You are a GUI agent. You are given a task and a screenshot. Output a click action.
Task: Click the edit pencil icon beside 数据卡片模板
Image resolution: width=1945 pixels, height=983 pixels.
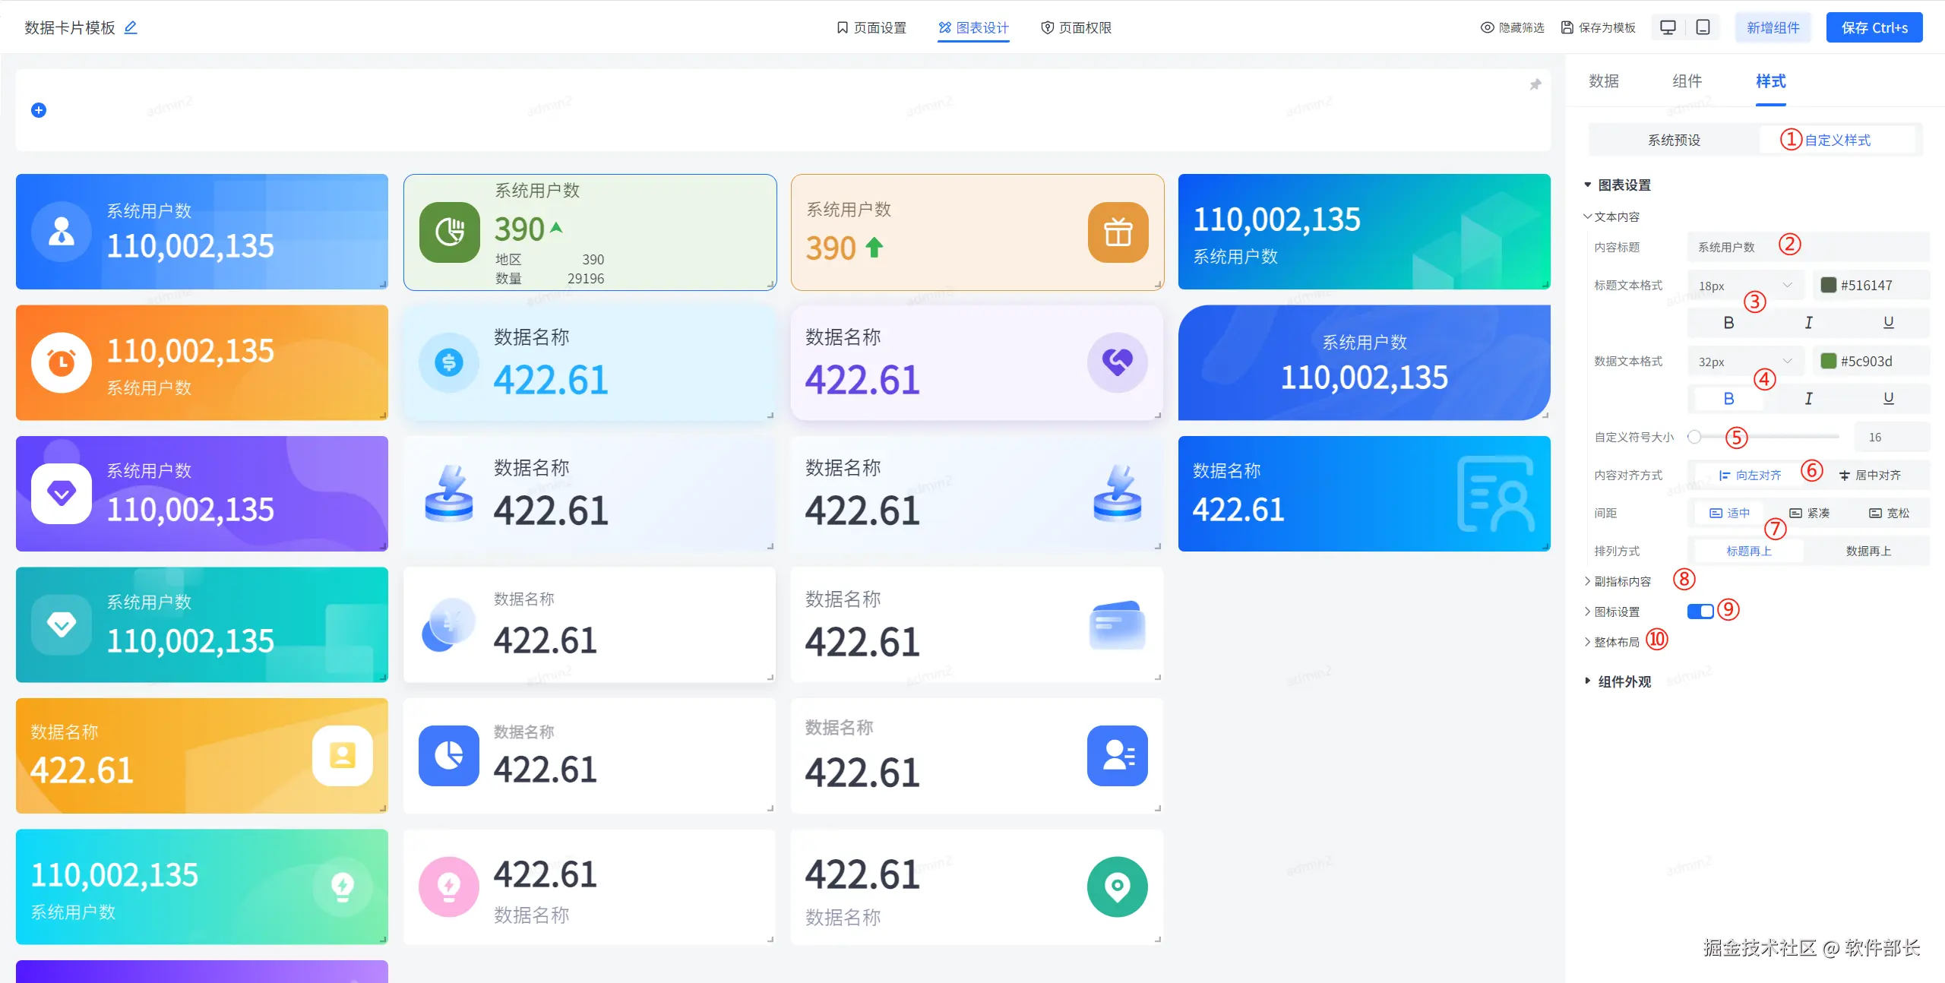[131, 27]
